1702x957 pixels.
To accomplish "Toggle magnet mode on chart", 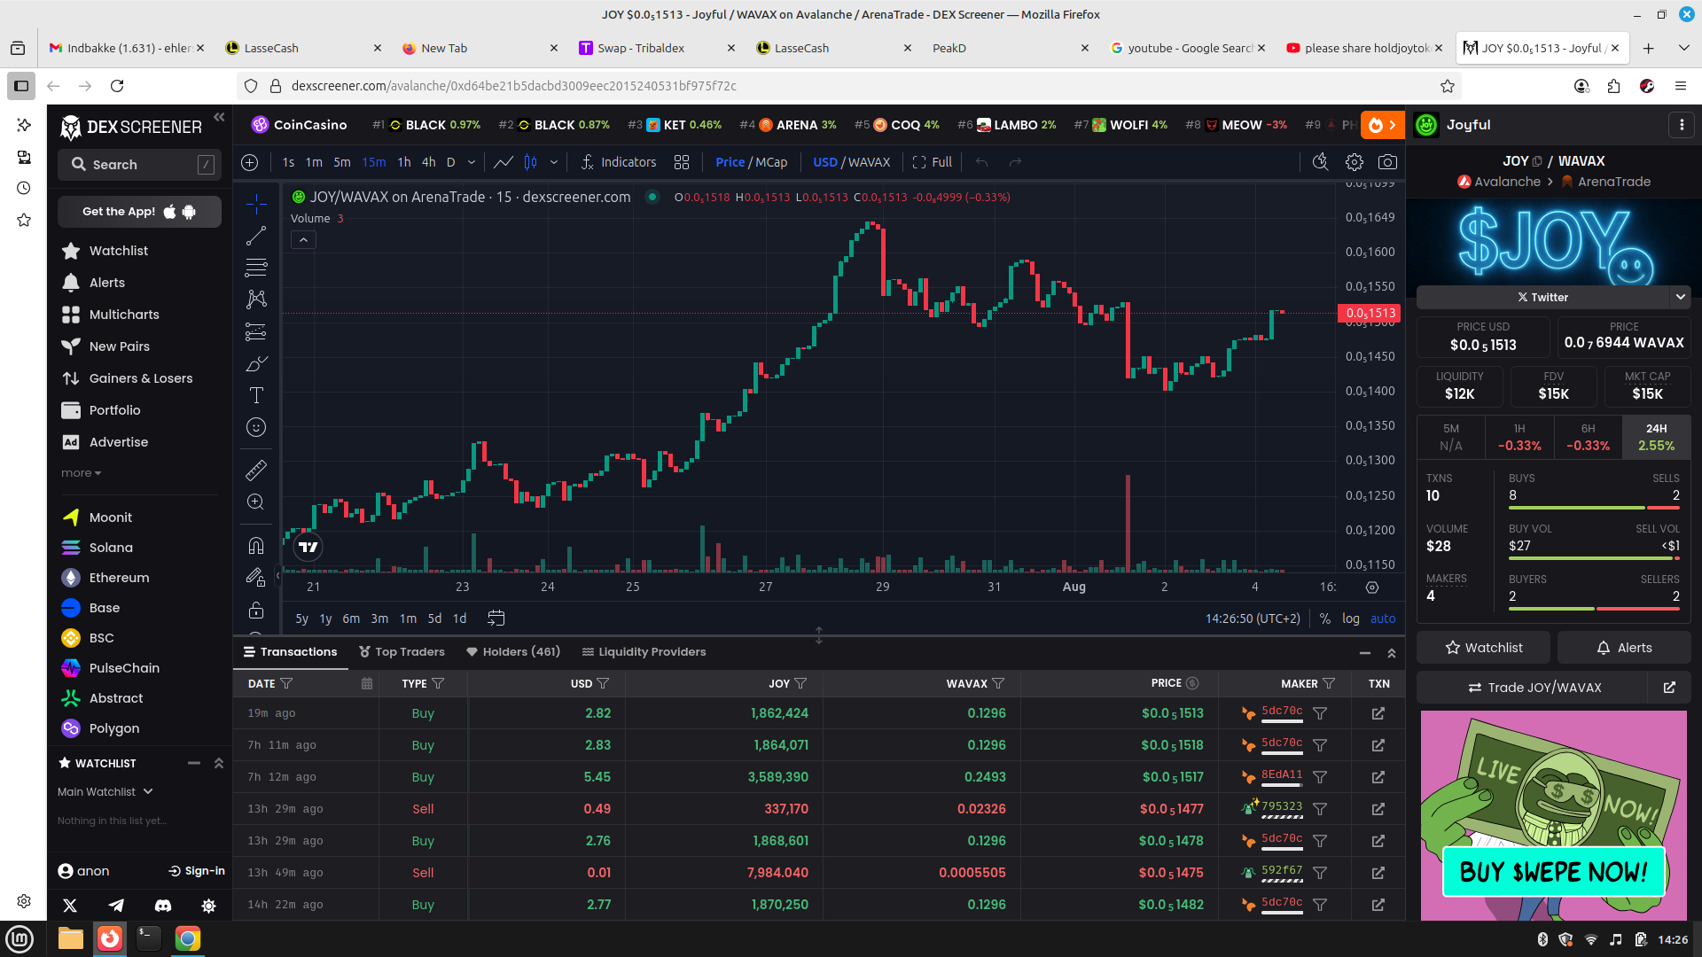I will [x=256, y=546].
